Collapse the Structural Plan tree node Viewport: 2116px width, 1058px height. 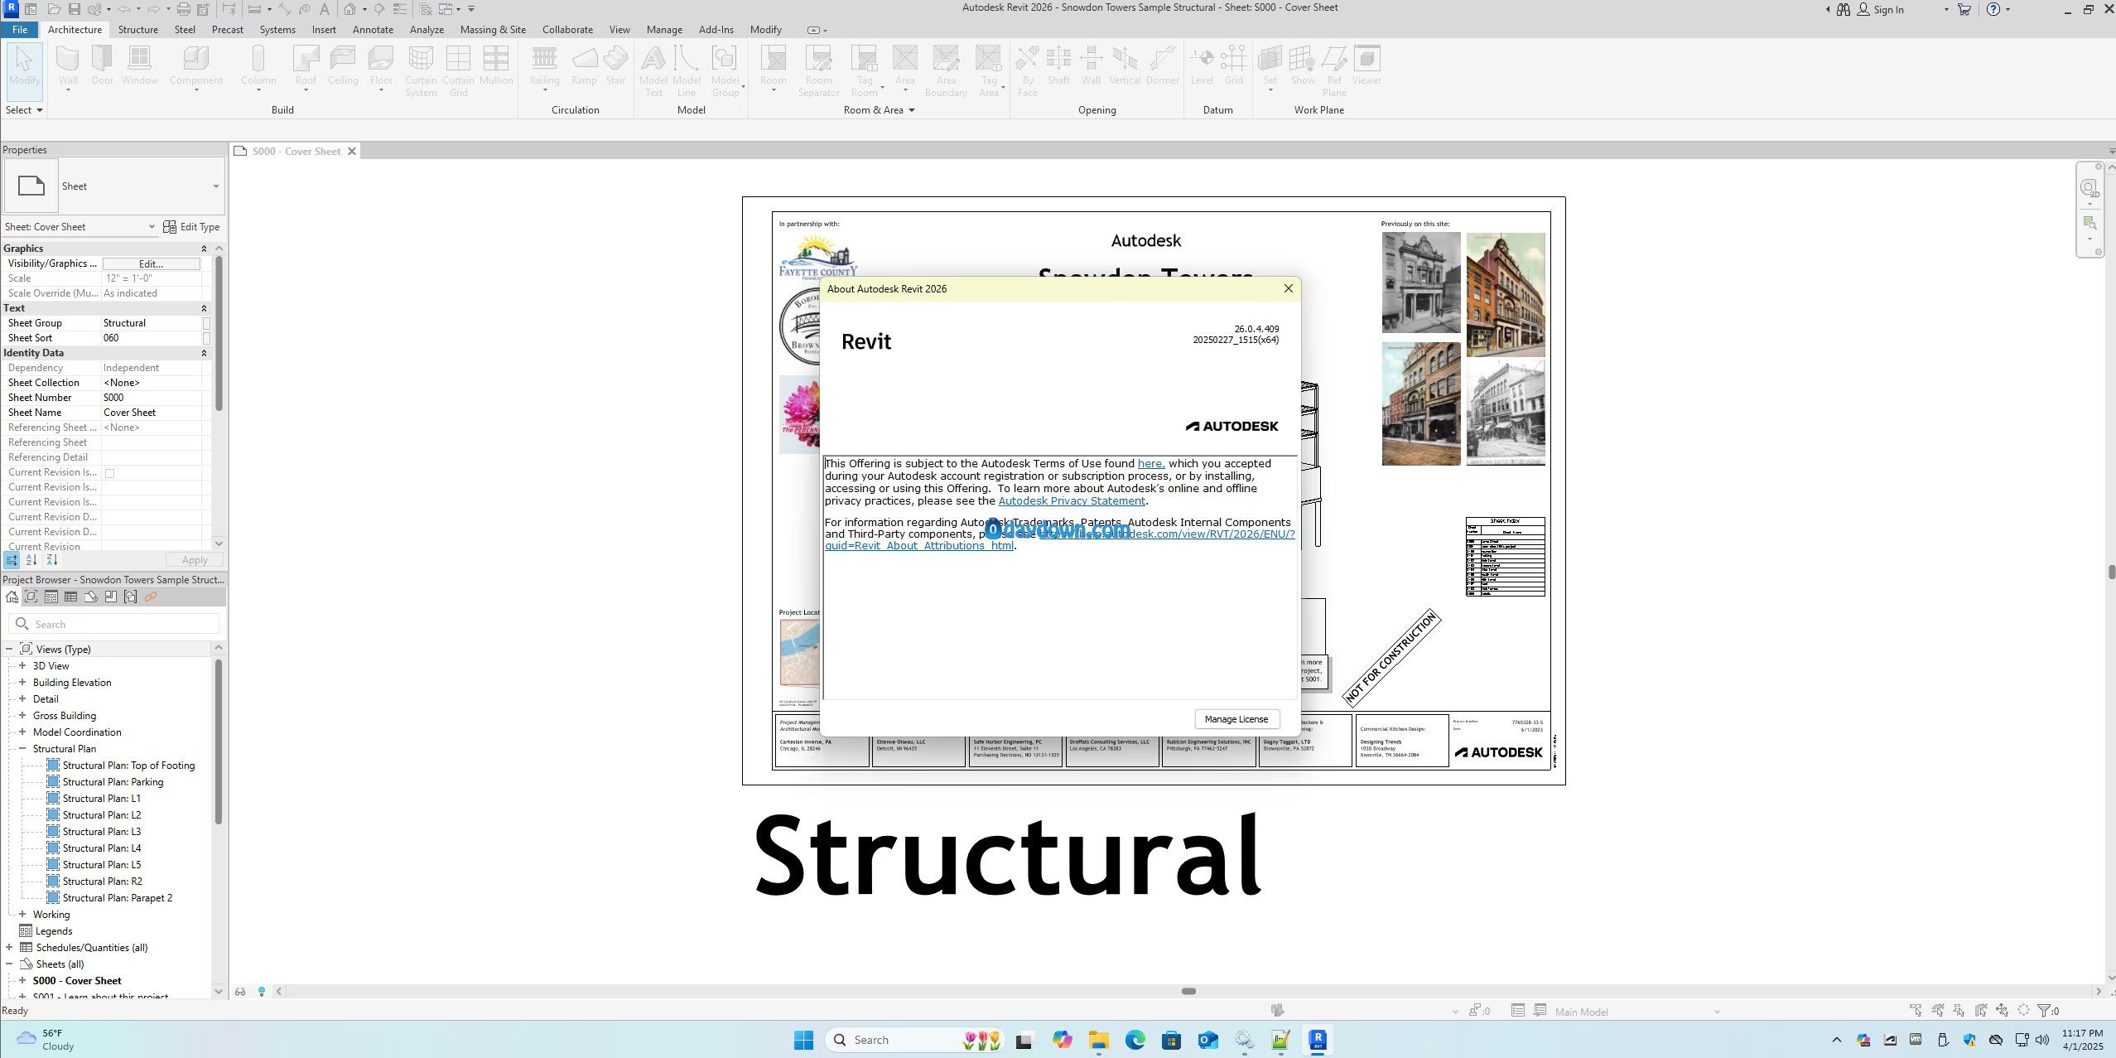pyautogui.click(x=22, y=748)
